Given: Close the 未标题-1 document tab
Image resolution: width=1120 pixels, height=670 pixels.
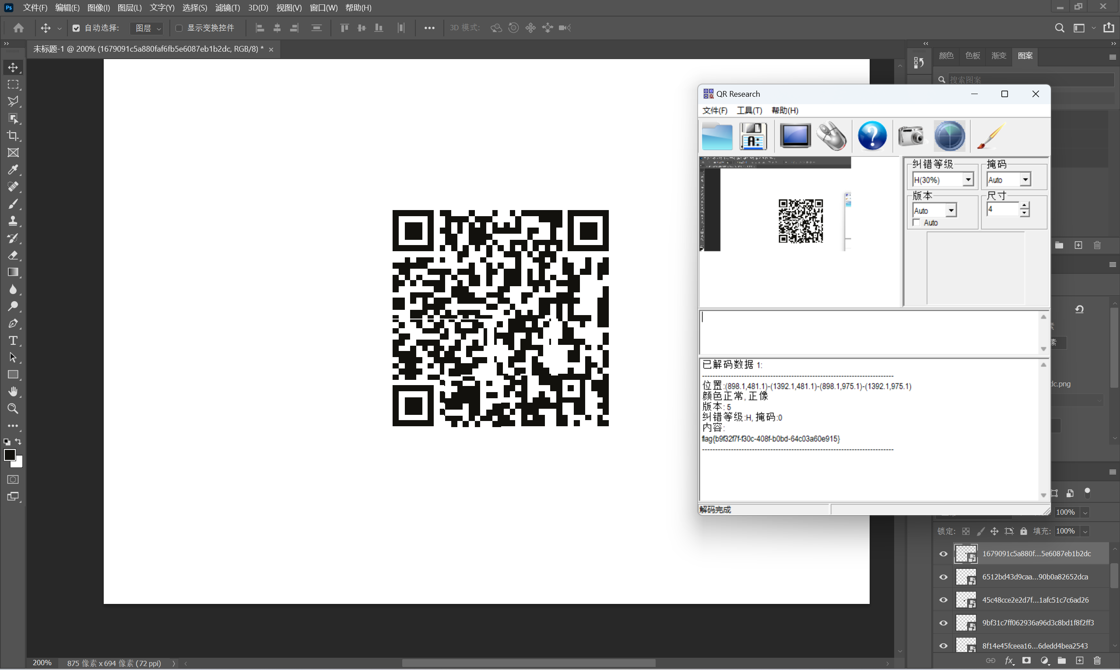Looking at the screenshot, I should tap(271, 49).
